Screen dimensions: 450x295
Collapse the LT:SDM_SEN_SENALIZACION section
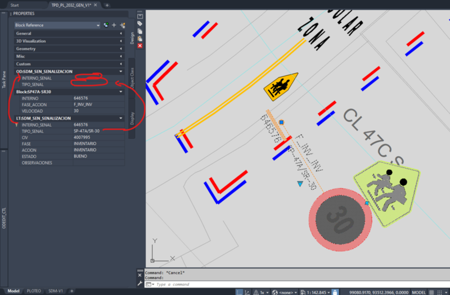(121, 119)
